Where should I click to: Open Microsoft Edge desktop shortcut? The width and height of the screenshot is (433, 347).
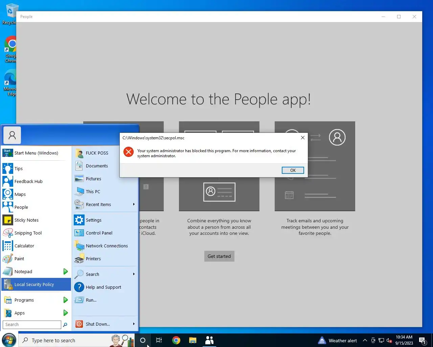(x=10, y=83)
